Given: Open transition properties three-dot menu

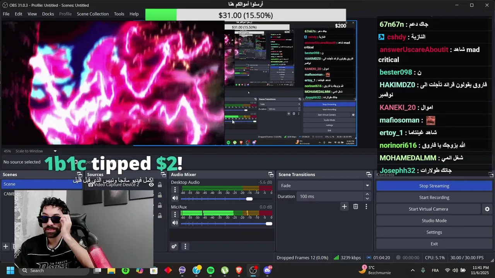Looking at the screenshot, I should pos(366,207).
